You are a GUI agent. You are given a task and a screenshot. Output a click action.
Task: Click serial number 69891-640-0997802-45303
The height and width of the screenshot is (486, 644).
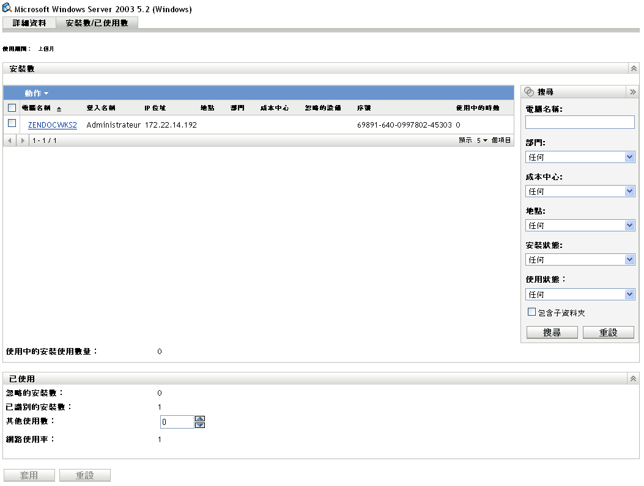pos(404,125)
